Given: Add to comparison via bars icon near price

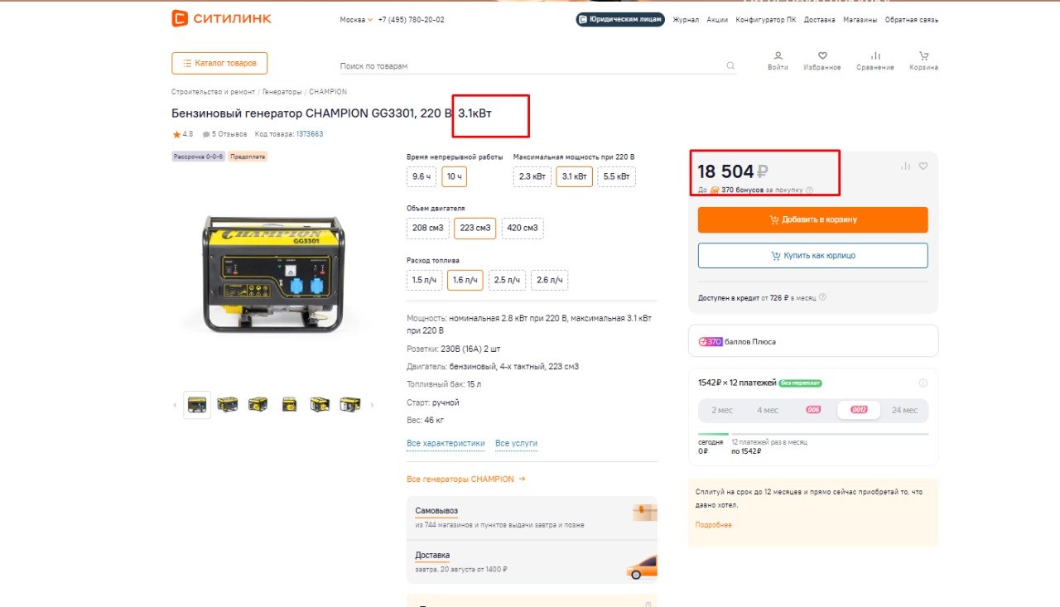Looking at the screenshot, I should (x=905, y=166).
